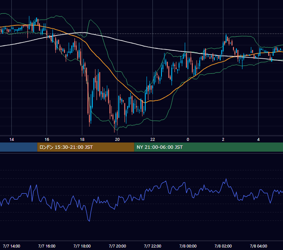This screenshot has height=250, width=283.
Task: Click the 2 hour label on price chart
Action: pyautogui.click(x=223, y=140)
